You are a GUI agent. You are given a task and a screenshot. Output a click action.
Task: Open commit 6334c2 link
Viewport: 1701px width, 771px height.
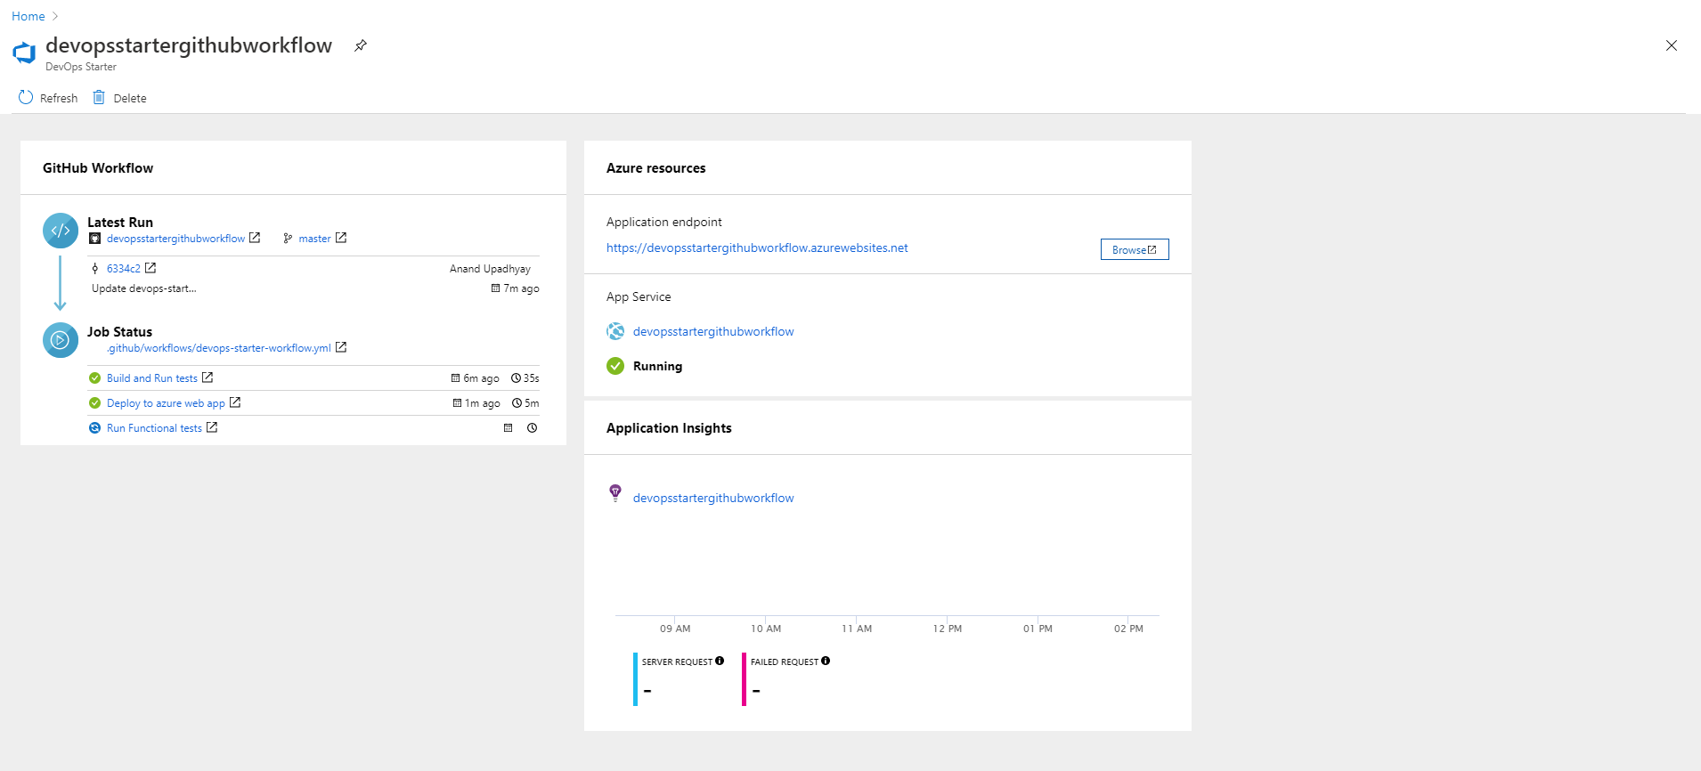tap(124, 269)
